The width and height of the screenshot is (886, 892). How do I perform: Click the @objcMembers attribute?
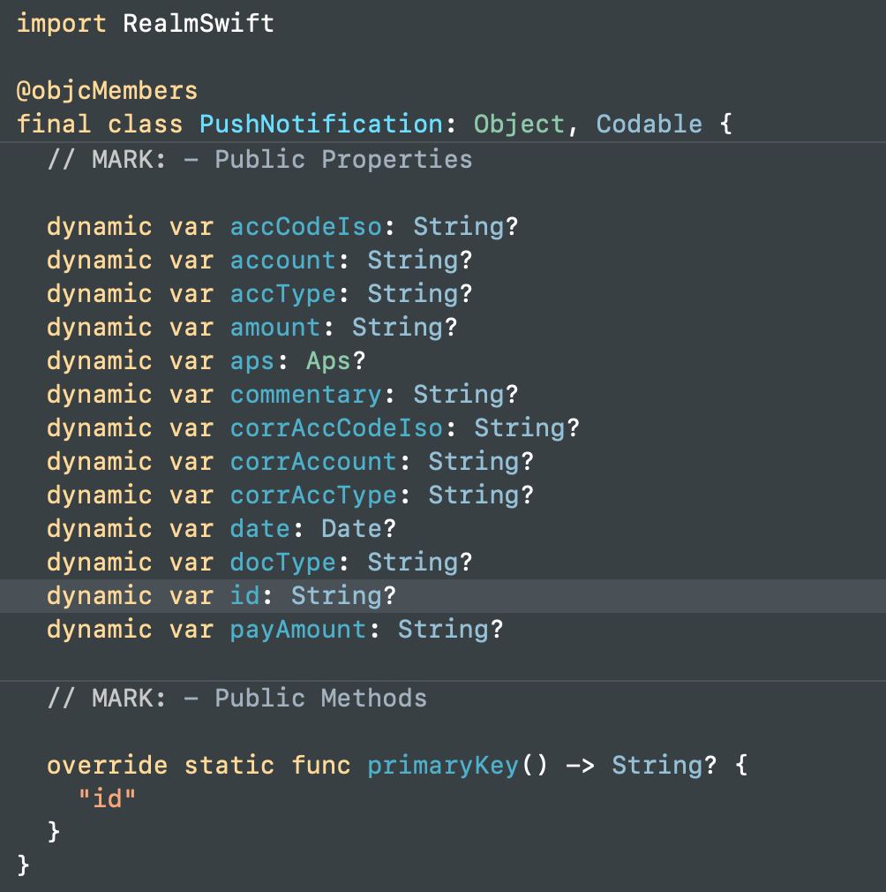(x=107, y=91)
